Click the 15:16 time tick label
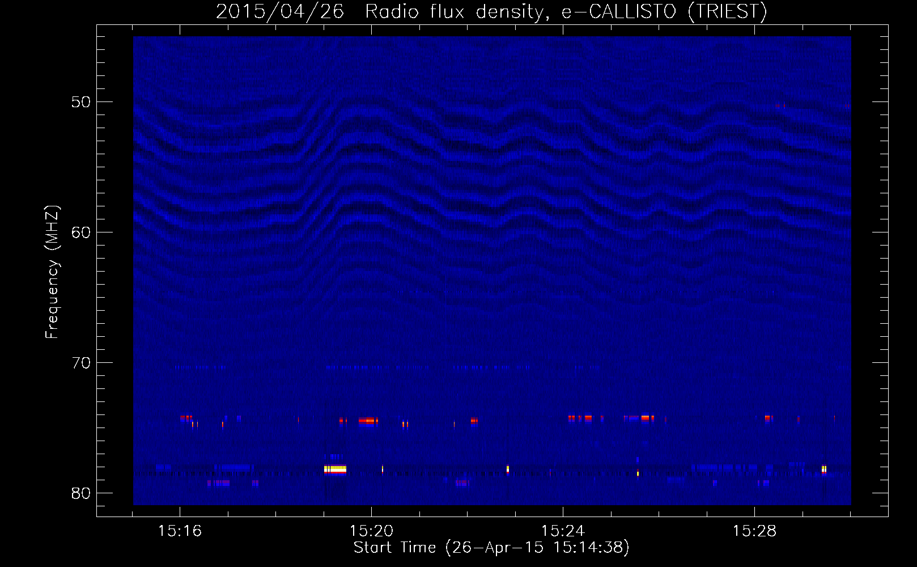 (180, 531)
